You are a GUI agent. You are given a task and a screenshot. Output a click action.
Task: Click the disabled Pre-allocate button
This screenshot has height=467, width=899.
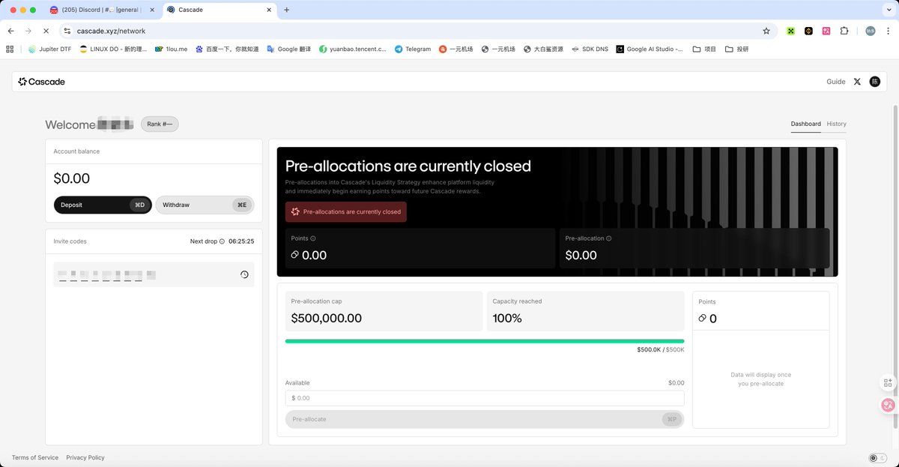point(485,419)
